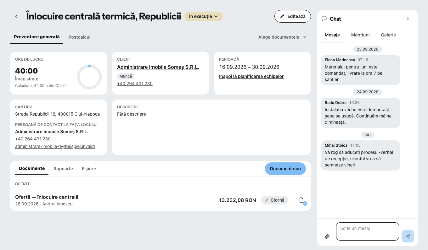The image size is (428, 250).
Task: Click the administrare-imobile-1@beispiel.invalid email
Action: click(x=55, y=146)
